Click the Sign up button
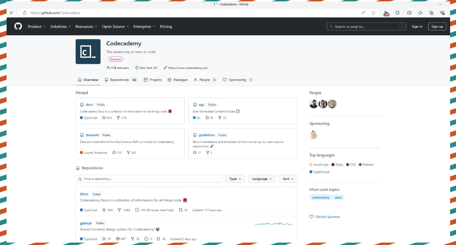Image resolution: width=456 pixels, height=245 pixels. (x=437, y=27)
